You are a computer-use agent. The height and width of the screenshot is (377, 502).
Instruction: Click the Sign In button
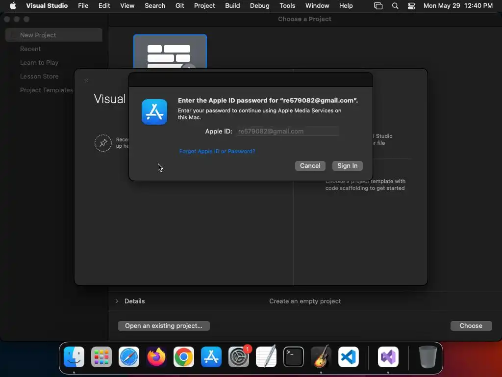click(348, 166)
